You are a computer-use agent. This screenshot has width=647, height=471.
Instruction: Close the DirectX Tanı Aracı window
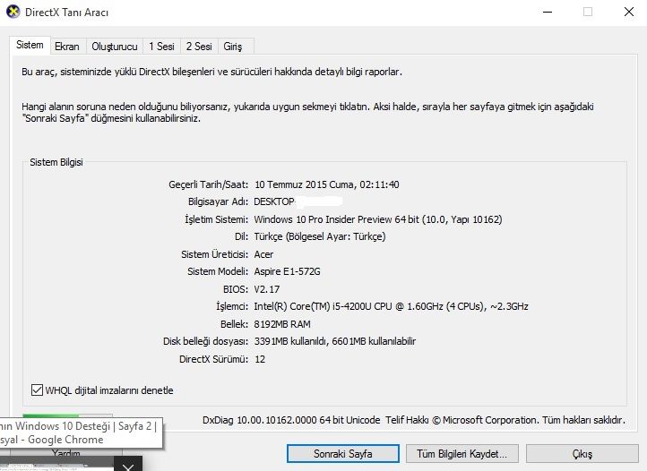(x=629, y=12)
